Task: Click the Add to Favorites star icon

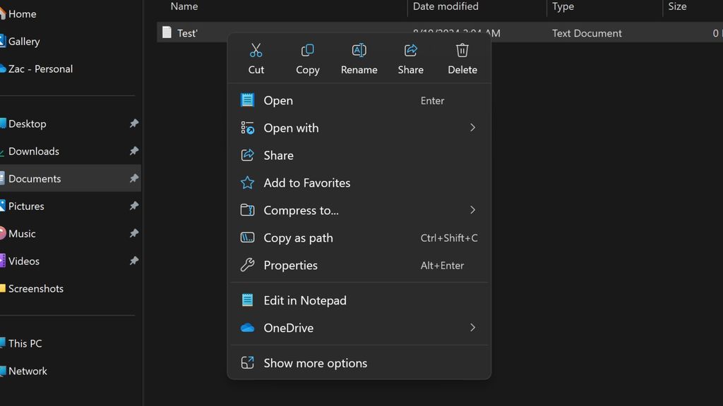Action: 247,183
